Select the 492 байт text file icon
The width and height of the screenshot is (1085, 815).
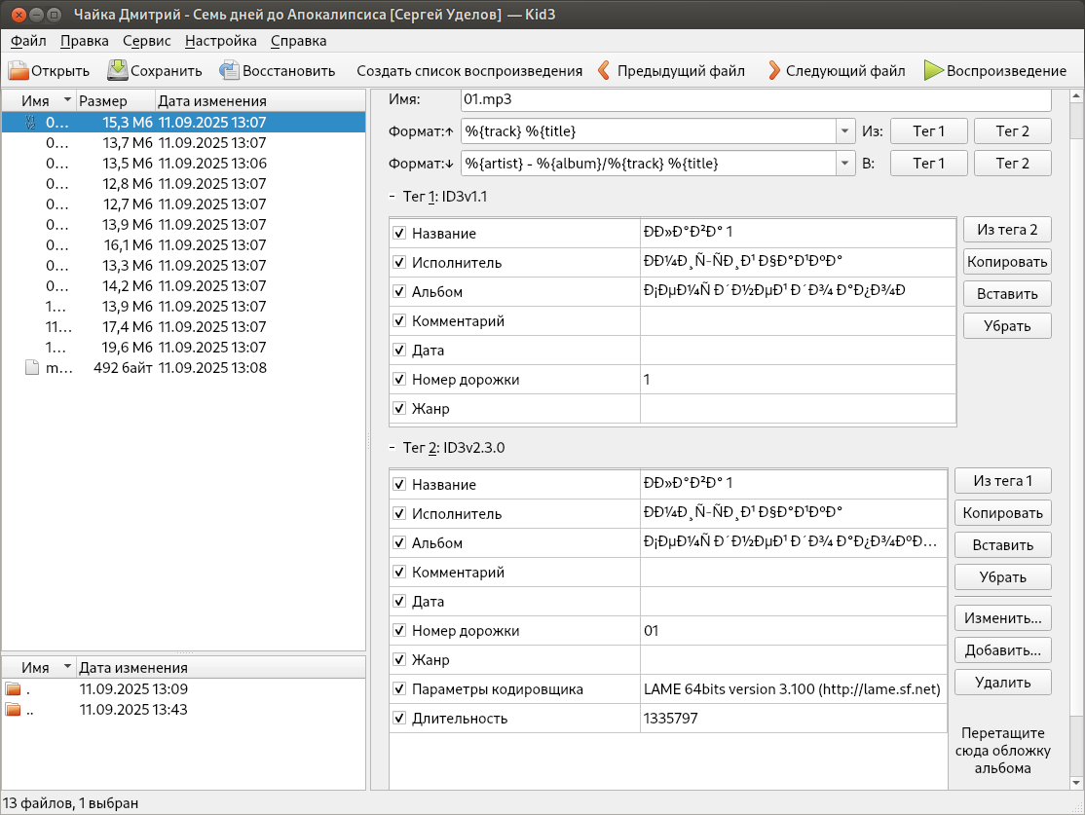point(32,368)
